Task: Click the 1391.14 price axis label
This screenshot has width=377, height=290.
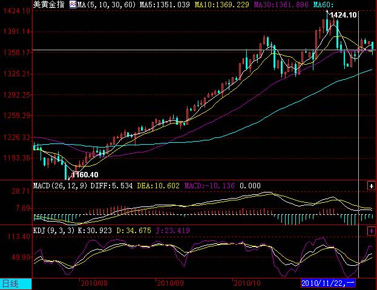Action: [x=17, y=31]
